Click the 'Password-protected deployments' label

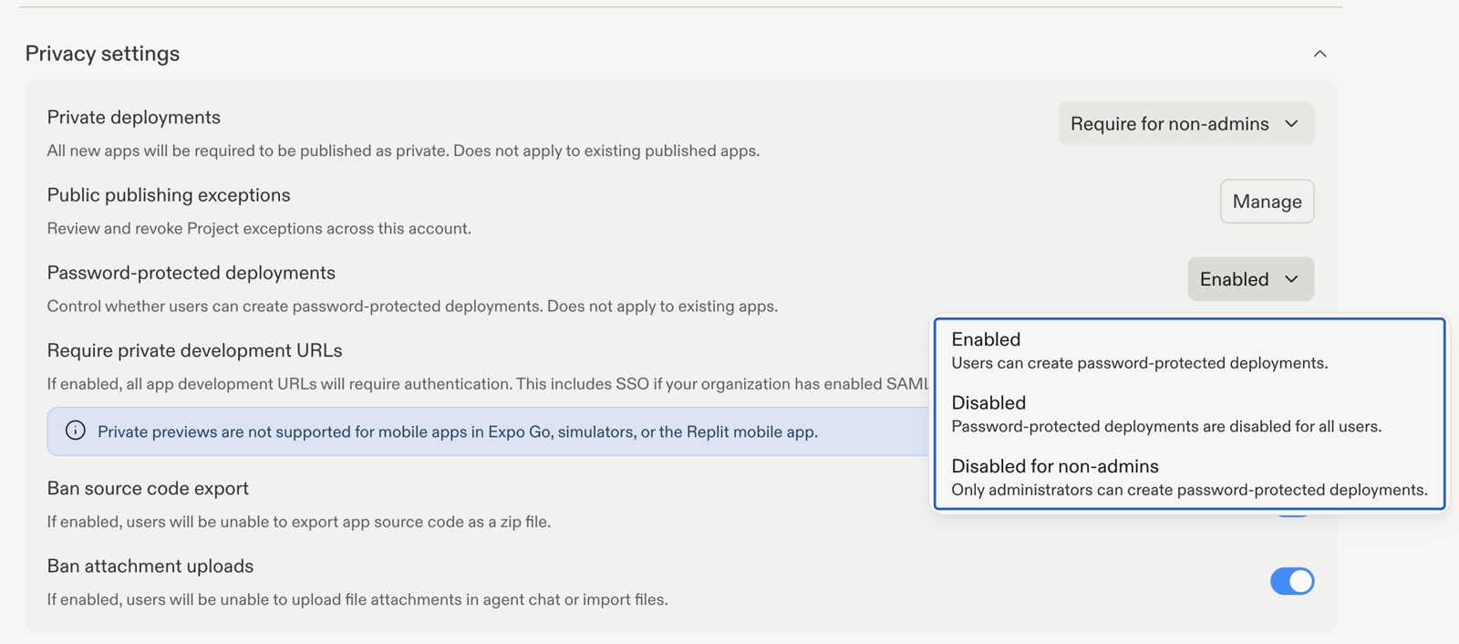[191, 273]
